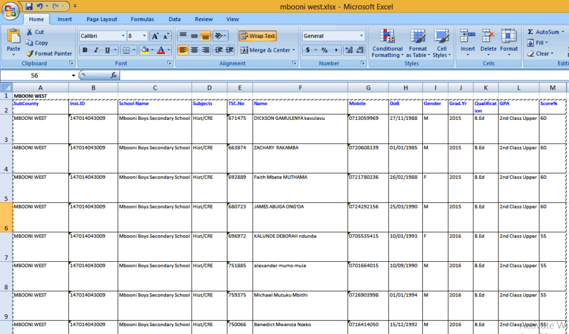Set bottom vertical alignment

205,36
